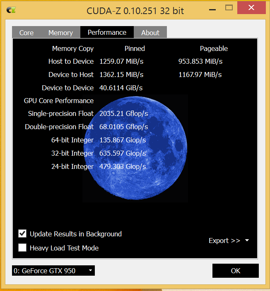Image resolution: width=270 pixels, height=291 pixels.
Task: Click the Pinned column header
Action: tap(135, 48)
